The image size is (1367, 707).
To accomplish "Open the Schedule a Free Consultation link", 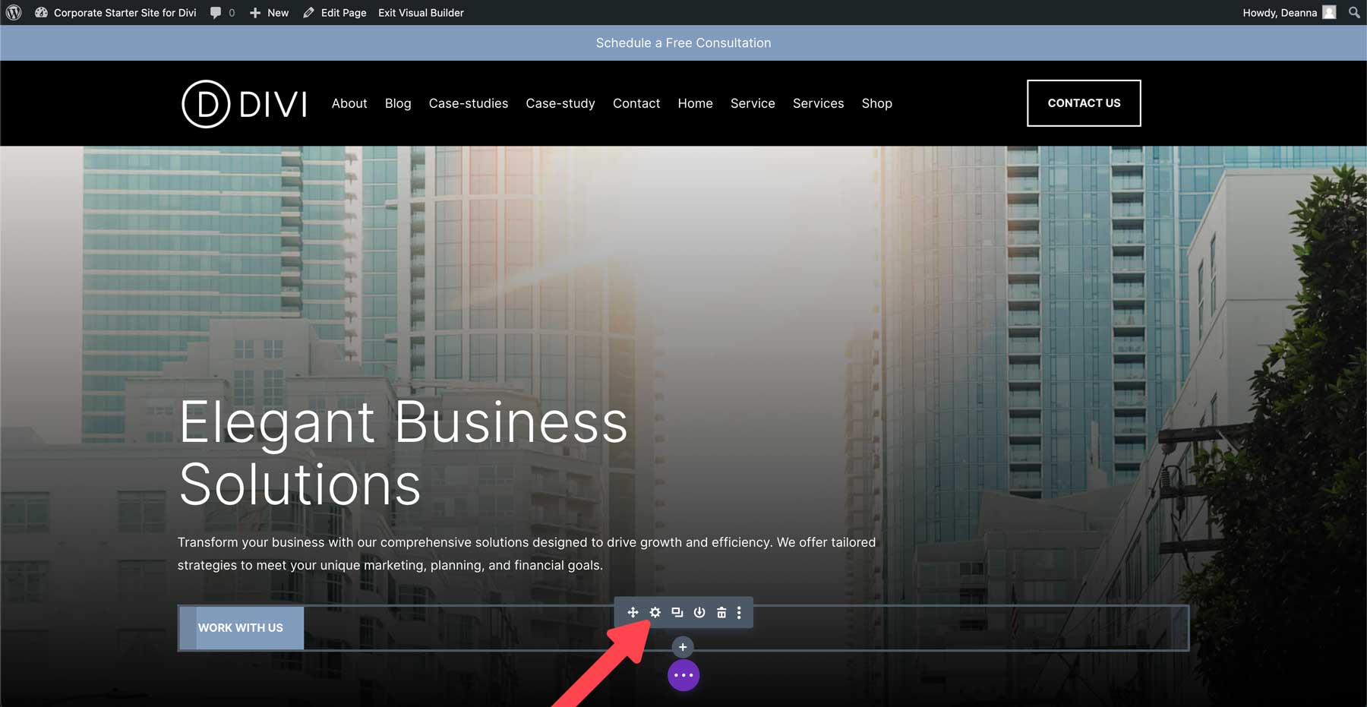I will pos(683,43).
